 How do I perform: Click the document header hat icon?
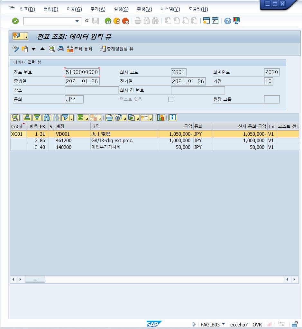point(61,49)
